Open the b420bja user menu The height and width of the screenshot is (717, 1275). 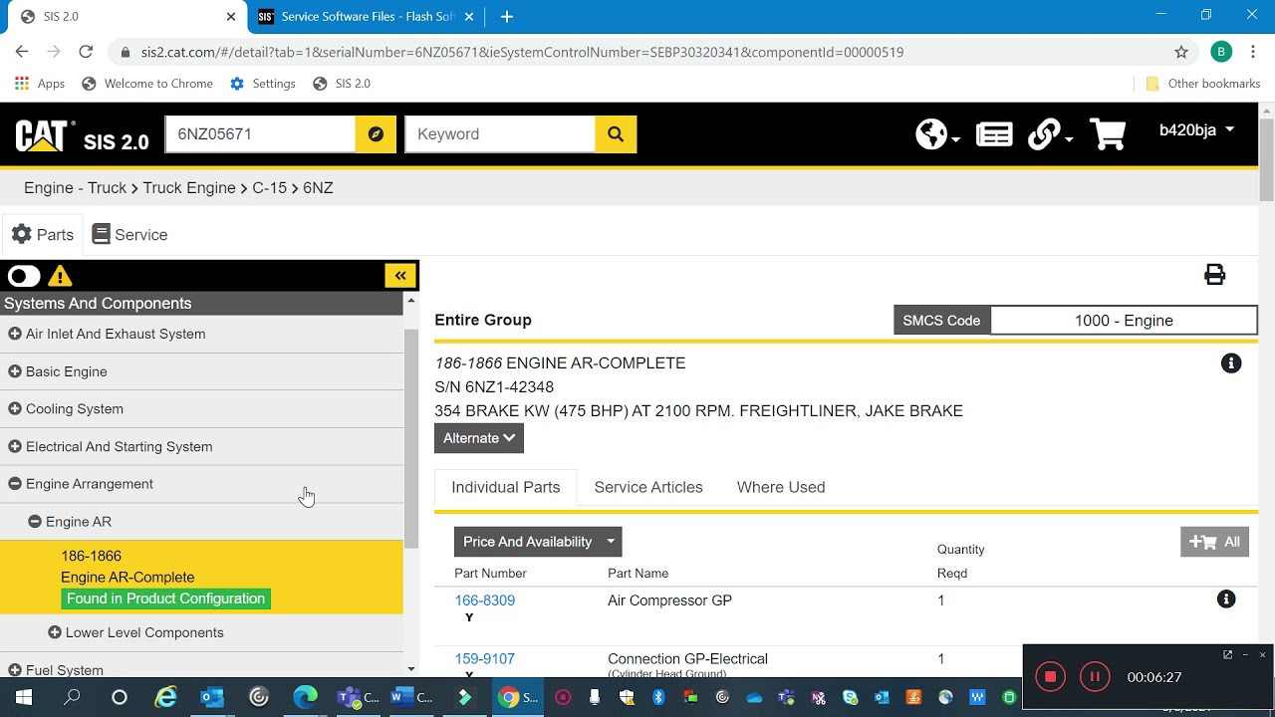pos(1196,129)
